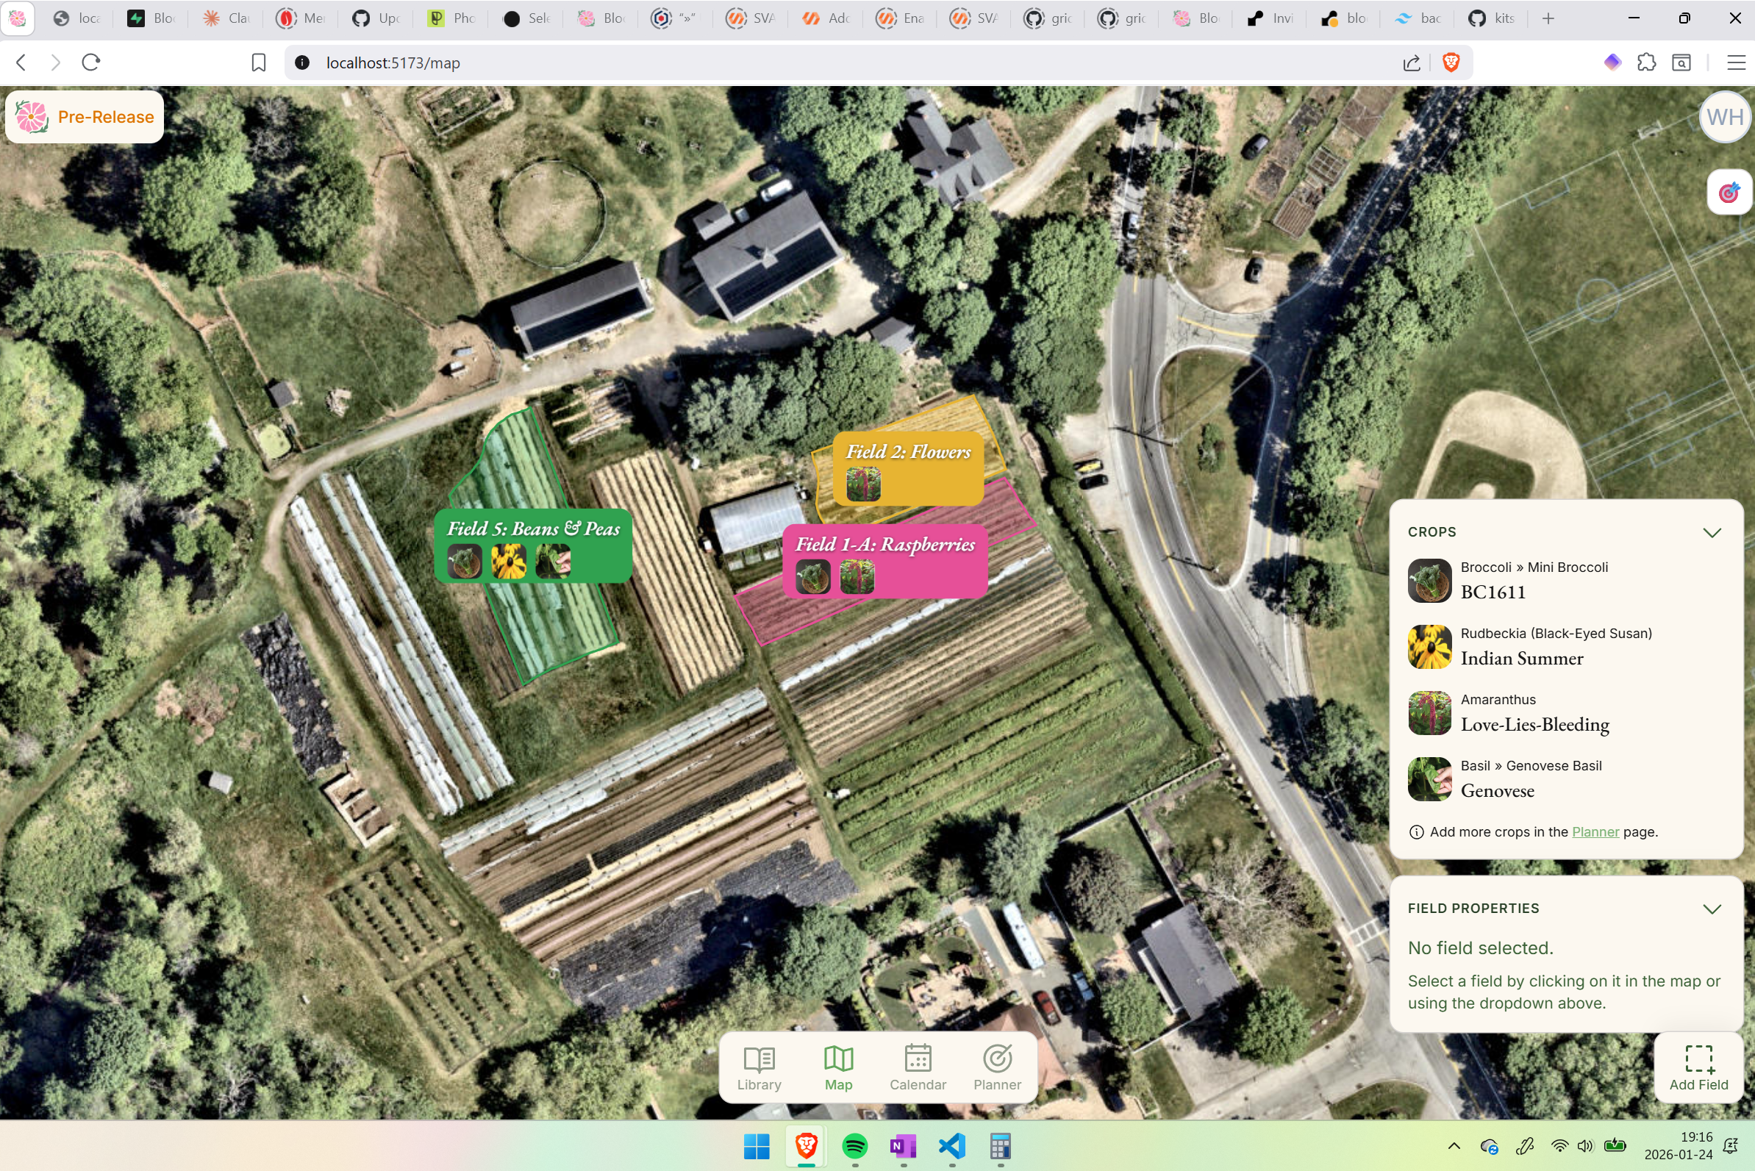Open the Planner view

click(x=997, y=1068)
